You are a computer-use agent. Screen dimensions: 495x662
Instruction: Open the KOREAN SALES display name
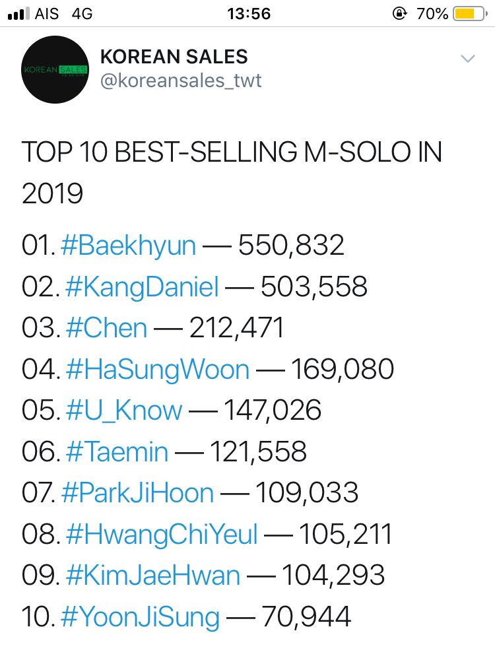(174, 57)
